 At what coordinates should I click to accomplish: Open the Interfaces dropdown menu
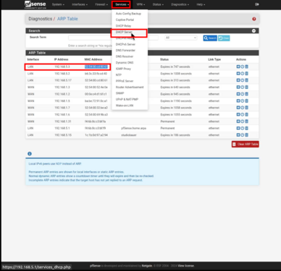(80, 4)
